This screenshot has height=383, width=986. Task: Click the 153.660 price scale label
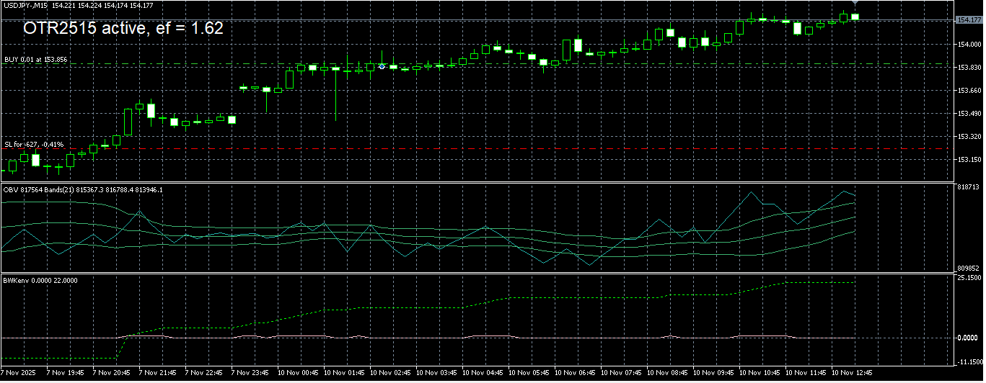tap(968, 91)
